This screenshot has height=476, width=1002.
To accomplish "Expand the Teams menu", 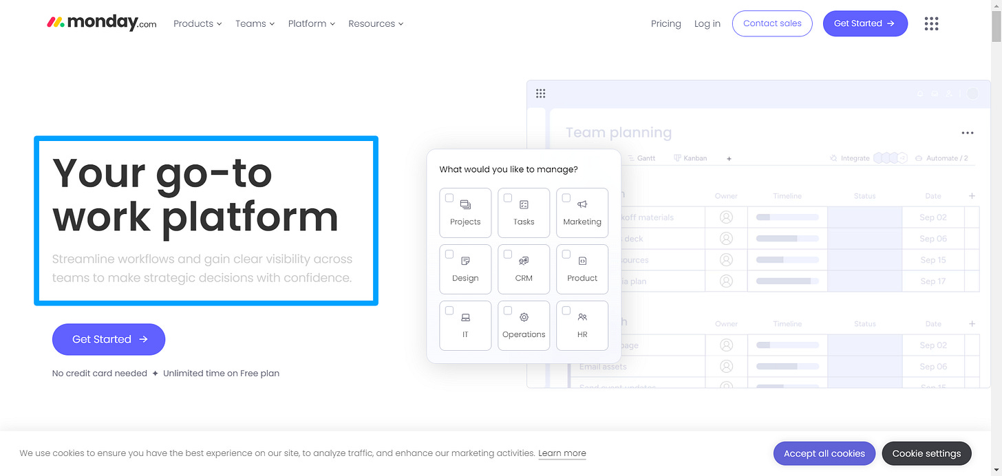I will [x=255, y=23].
